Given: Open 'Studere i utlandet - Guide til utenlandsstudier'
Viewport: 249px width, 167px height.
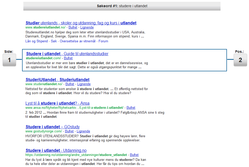Looking at the screenshot, I should (x=67, y=54).
